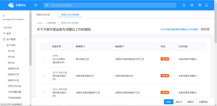Open 月计划 in sidebar
This screenshot has height=106, width=217.
[11, 57]
